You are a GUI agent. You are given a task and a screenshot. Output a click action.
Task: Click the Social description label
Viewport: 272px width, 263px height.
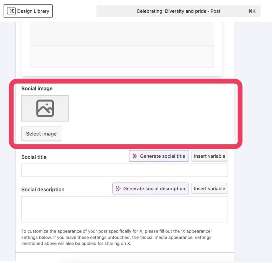point(43,189)
